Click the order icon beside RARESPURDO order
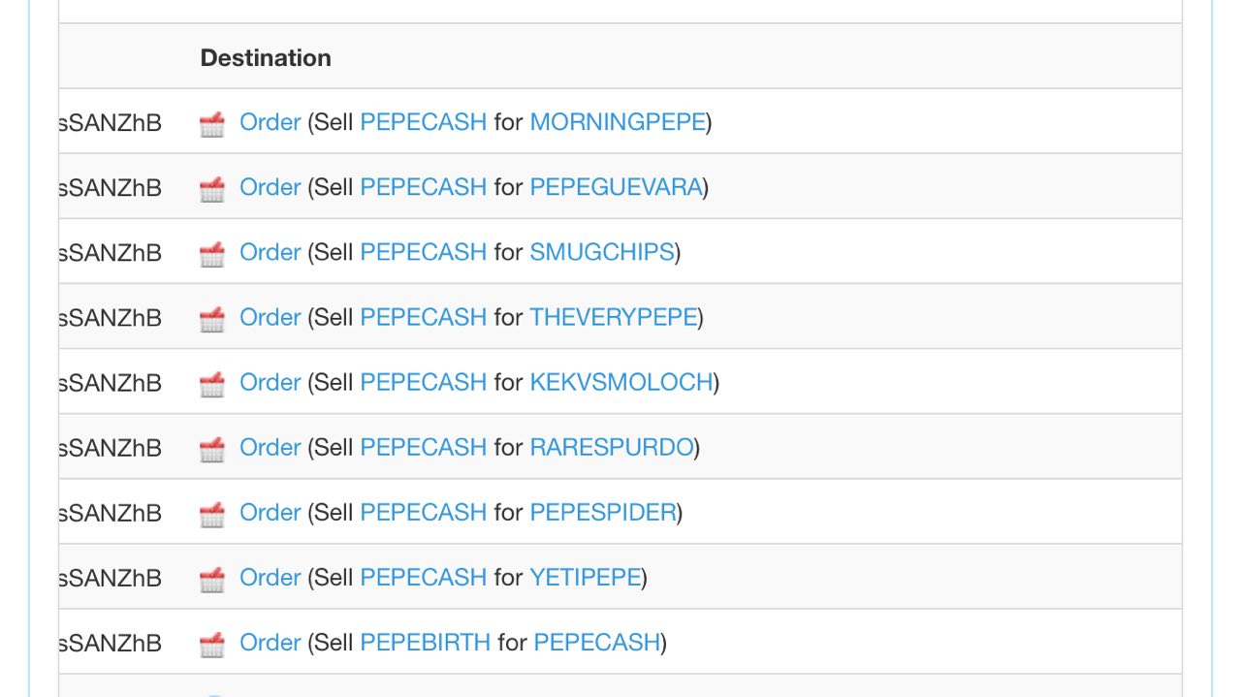1241x697 pixels. coord(212,448)
